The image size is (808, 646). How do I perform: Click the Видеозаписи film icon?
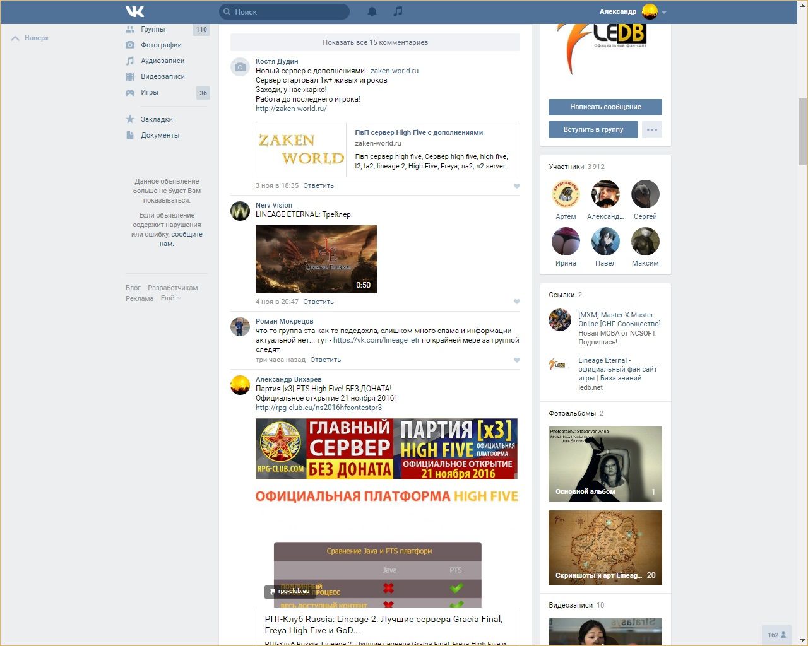click(130, 76)
